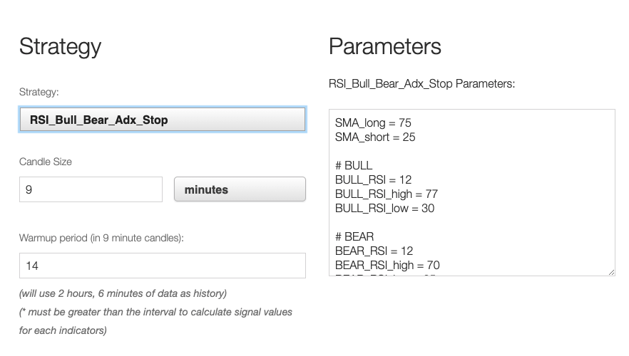Place cursor on SMA_long = 75 line

coord(373,123)
